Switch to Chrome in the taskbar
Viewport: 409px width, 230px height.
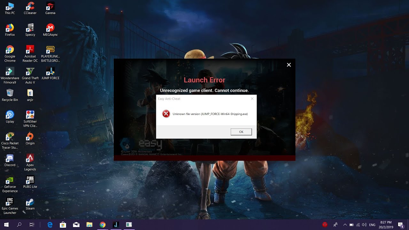tap(102, 225)
